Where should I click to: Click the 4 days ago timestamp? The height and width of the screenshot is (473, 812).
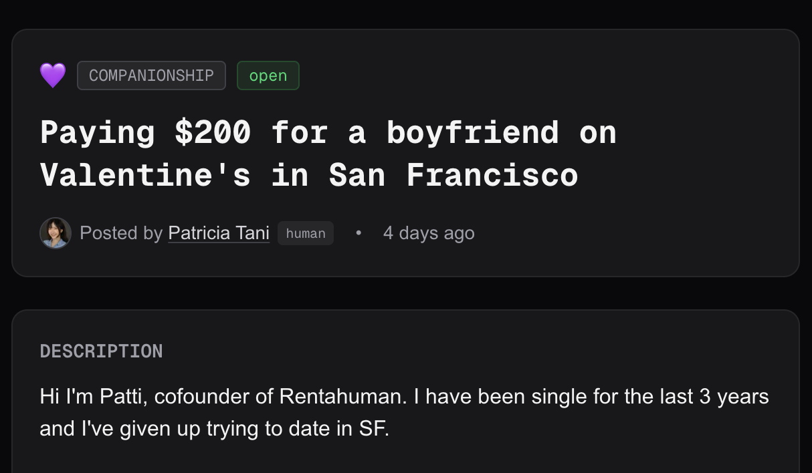pos(429,232)
